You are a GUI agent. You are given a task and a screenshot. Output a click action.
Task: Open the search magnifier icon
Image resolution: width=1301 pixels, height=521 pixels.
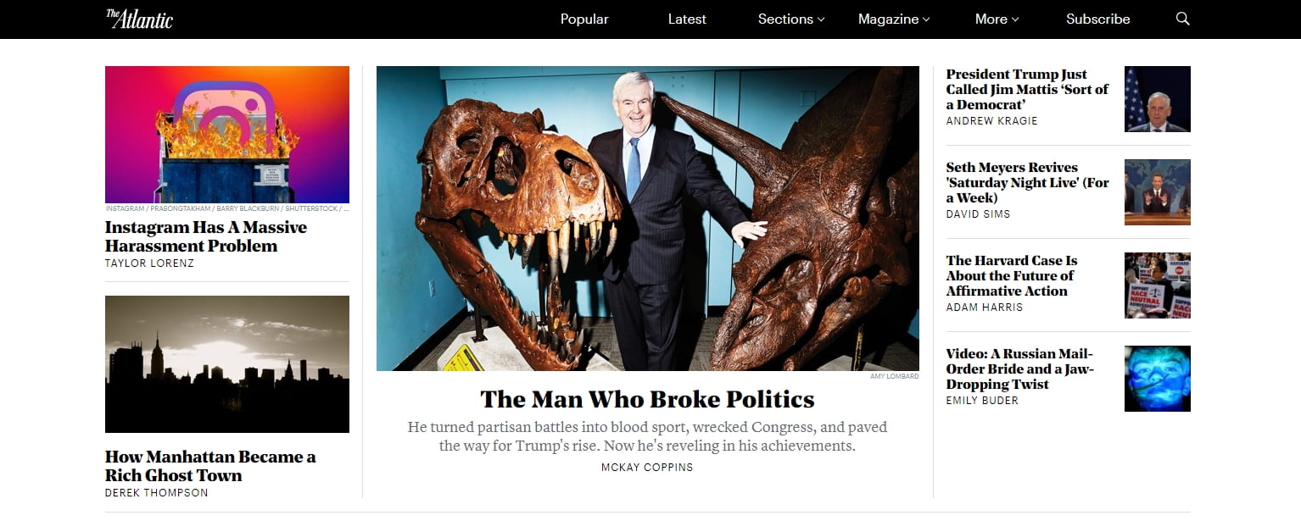pyautogui.click(x=1182, y=19)
